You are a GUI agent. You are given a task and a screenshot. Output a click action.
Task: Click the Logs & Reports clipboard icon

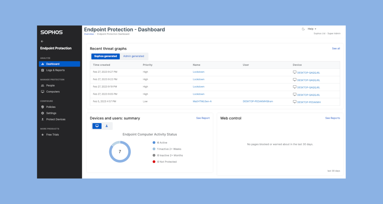pyautogui.click(x=42, y=70)
